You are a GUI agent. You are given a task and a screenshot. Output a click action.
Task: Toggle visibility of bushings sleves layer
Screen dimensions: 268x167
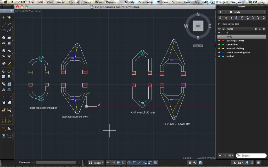[x=219, y=40]
